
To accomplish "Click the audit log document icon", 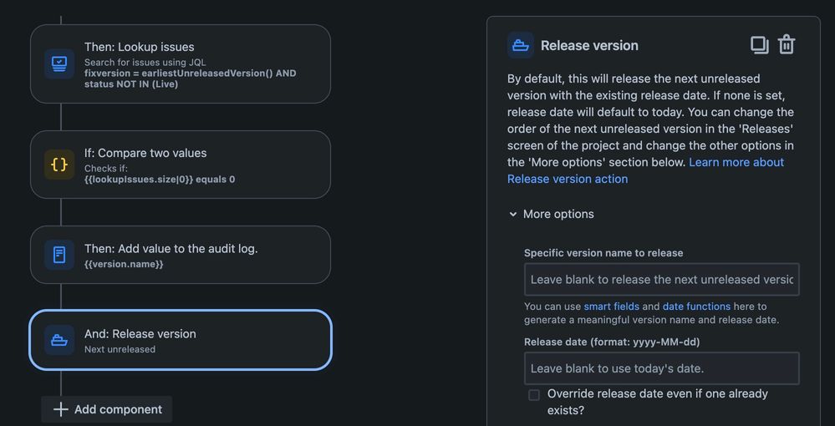I will click(59, 255).
